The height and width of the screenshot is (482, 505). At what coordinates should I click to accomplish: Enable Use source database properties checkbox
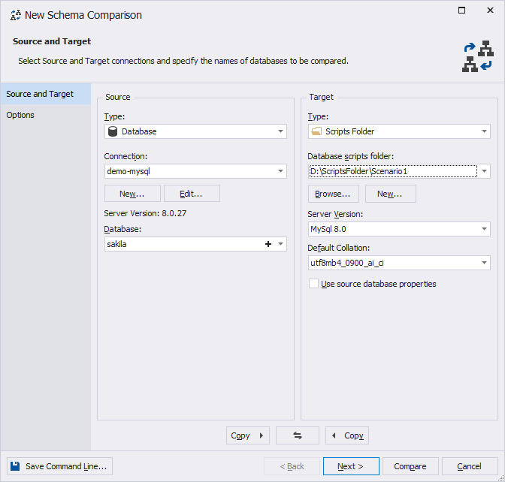pos(313,284)
